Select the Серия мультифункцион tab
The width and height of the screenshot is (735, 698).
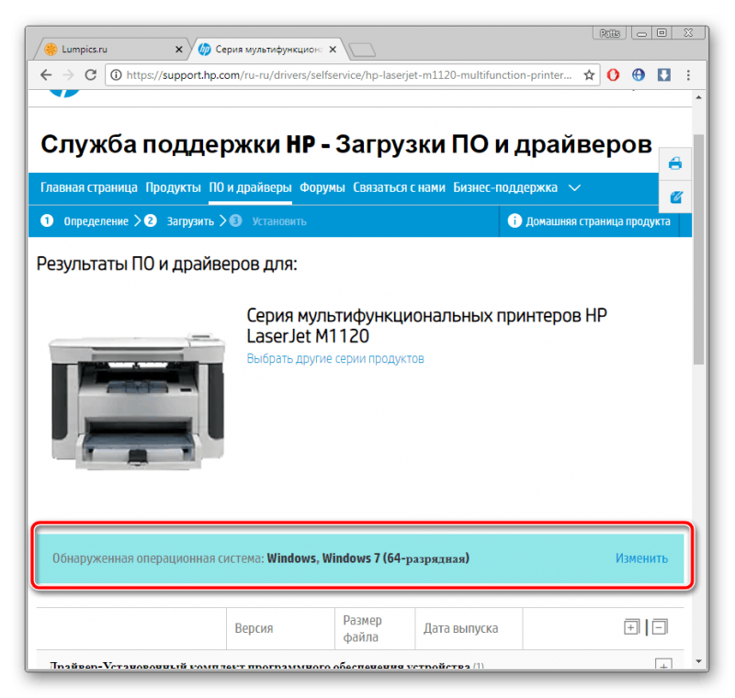[268, 50]
